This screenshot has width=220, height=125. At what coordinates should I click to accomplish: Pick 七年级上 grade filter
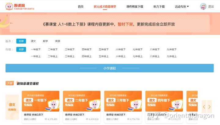[x=137, y=57]
